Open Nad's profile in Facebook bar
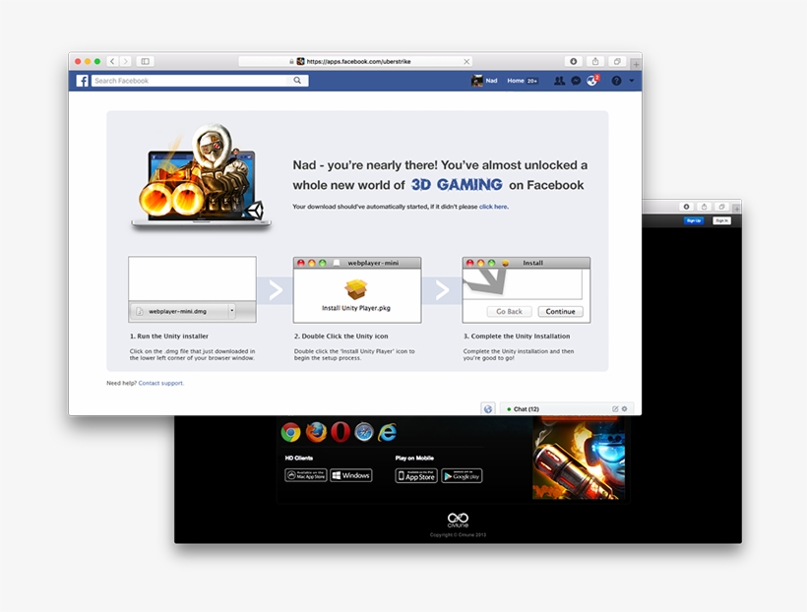The width and height of the screenshot is (807, 612). [x=485, y=81]
